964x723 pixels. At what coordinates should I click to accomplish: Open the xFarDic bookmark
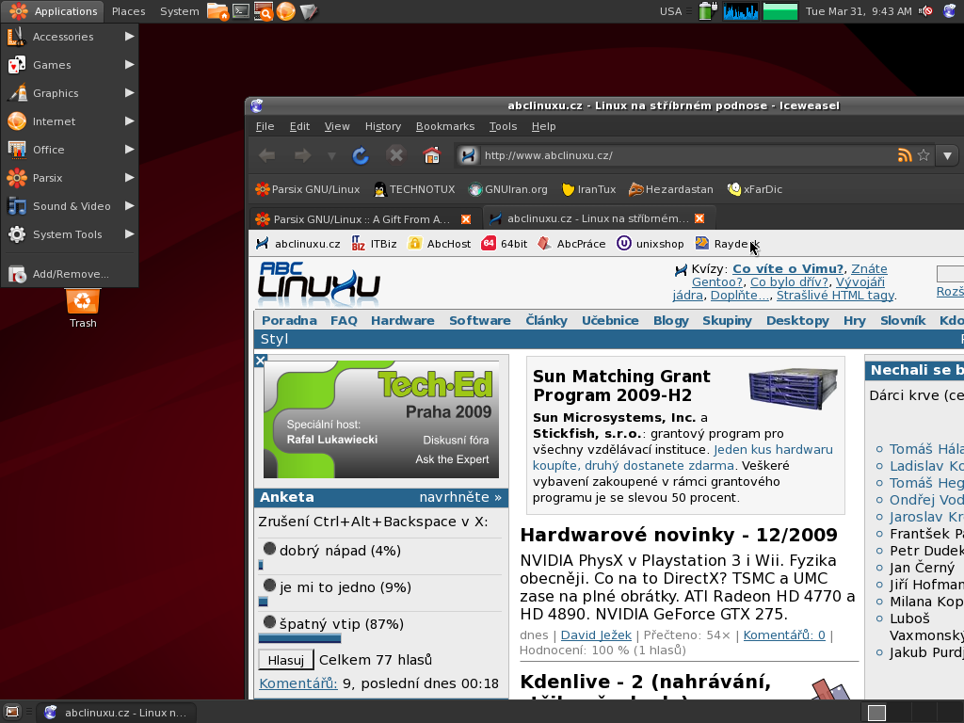pos(754,189)
